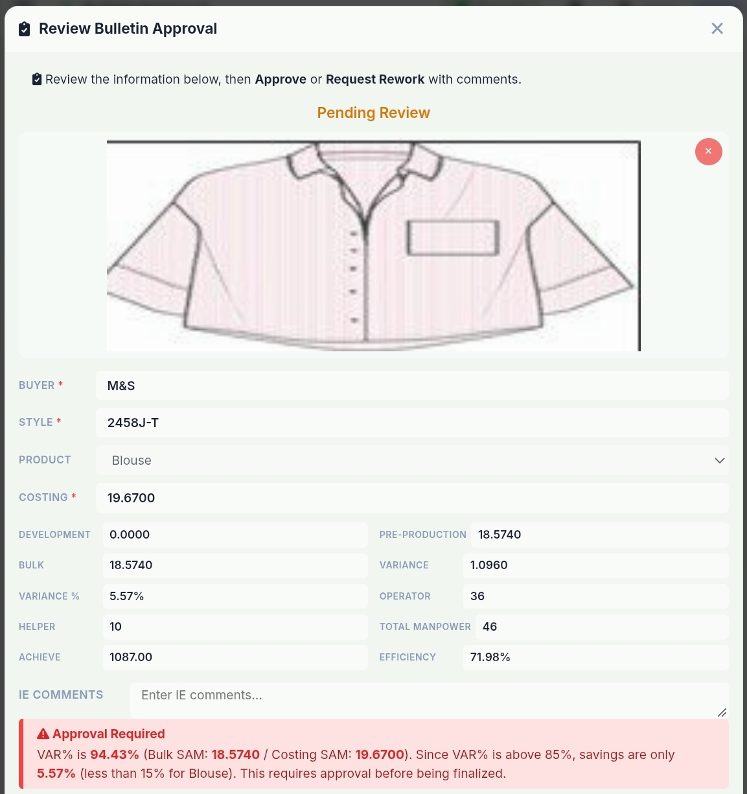
Task: Click the 'Request Rework' bold instruction text
Action: (375, 79)
